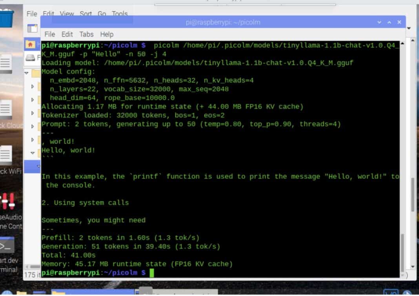Click the file manager vertical scrollbar thumb
Image resolution: width=419 pixels, height=296 pixels.
coord(413,194)
